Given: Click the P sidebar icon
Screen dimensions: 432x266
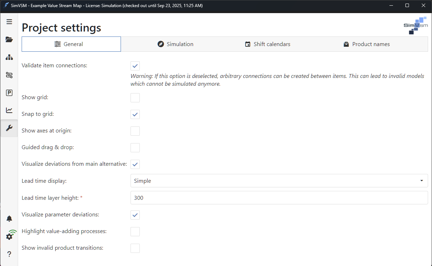Looking at the screenshot, I should click(x=9, y=92).
